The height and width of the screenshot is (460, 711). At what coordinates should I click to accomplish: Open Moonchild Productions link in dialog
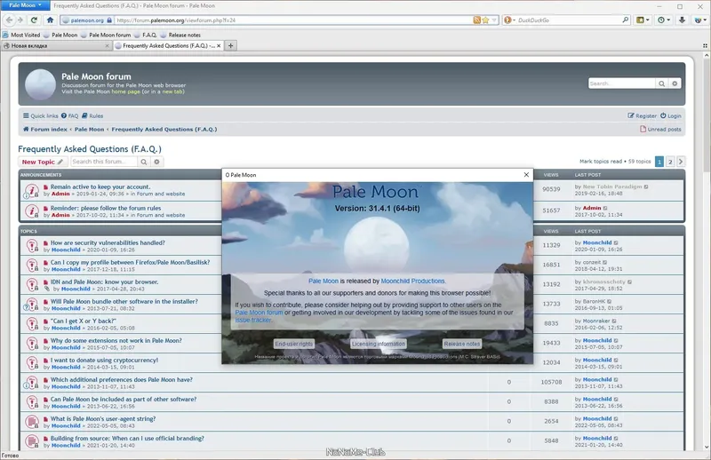(413, 281)
